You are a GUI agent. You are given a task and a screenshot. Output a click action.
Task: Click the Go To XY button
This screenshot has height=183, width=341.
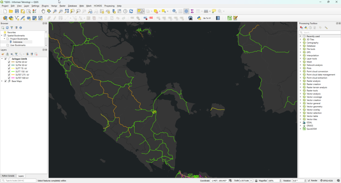pyautogui.click(x=207, y=18)
